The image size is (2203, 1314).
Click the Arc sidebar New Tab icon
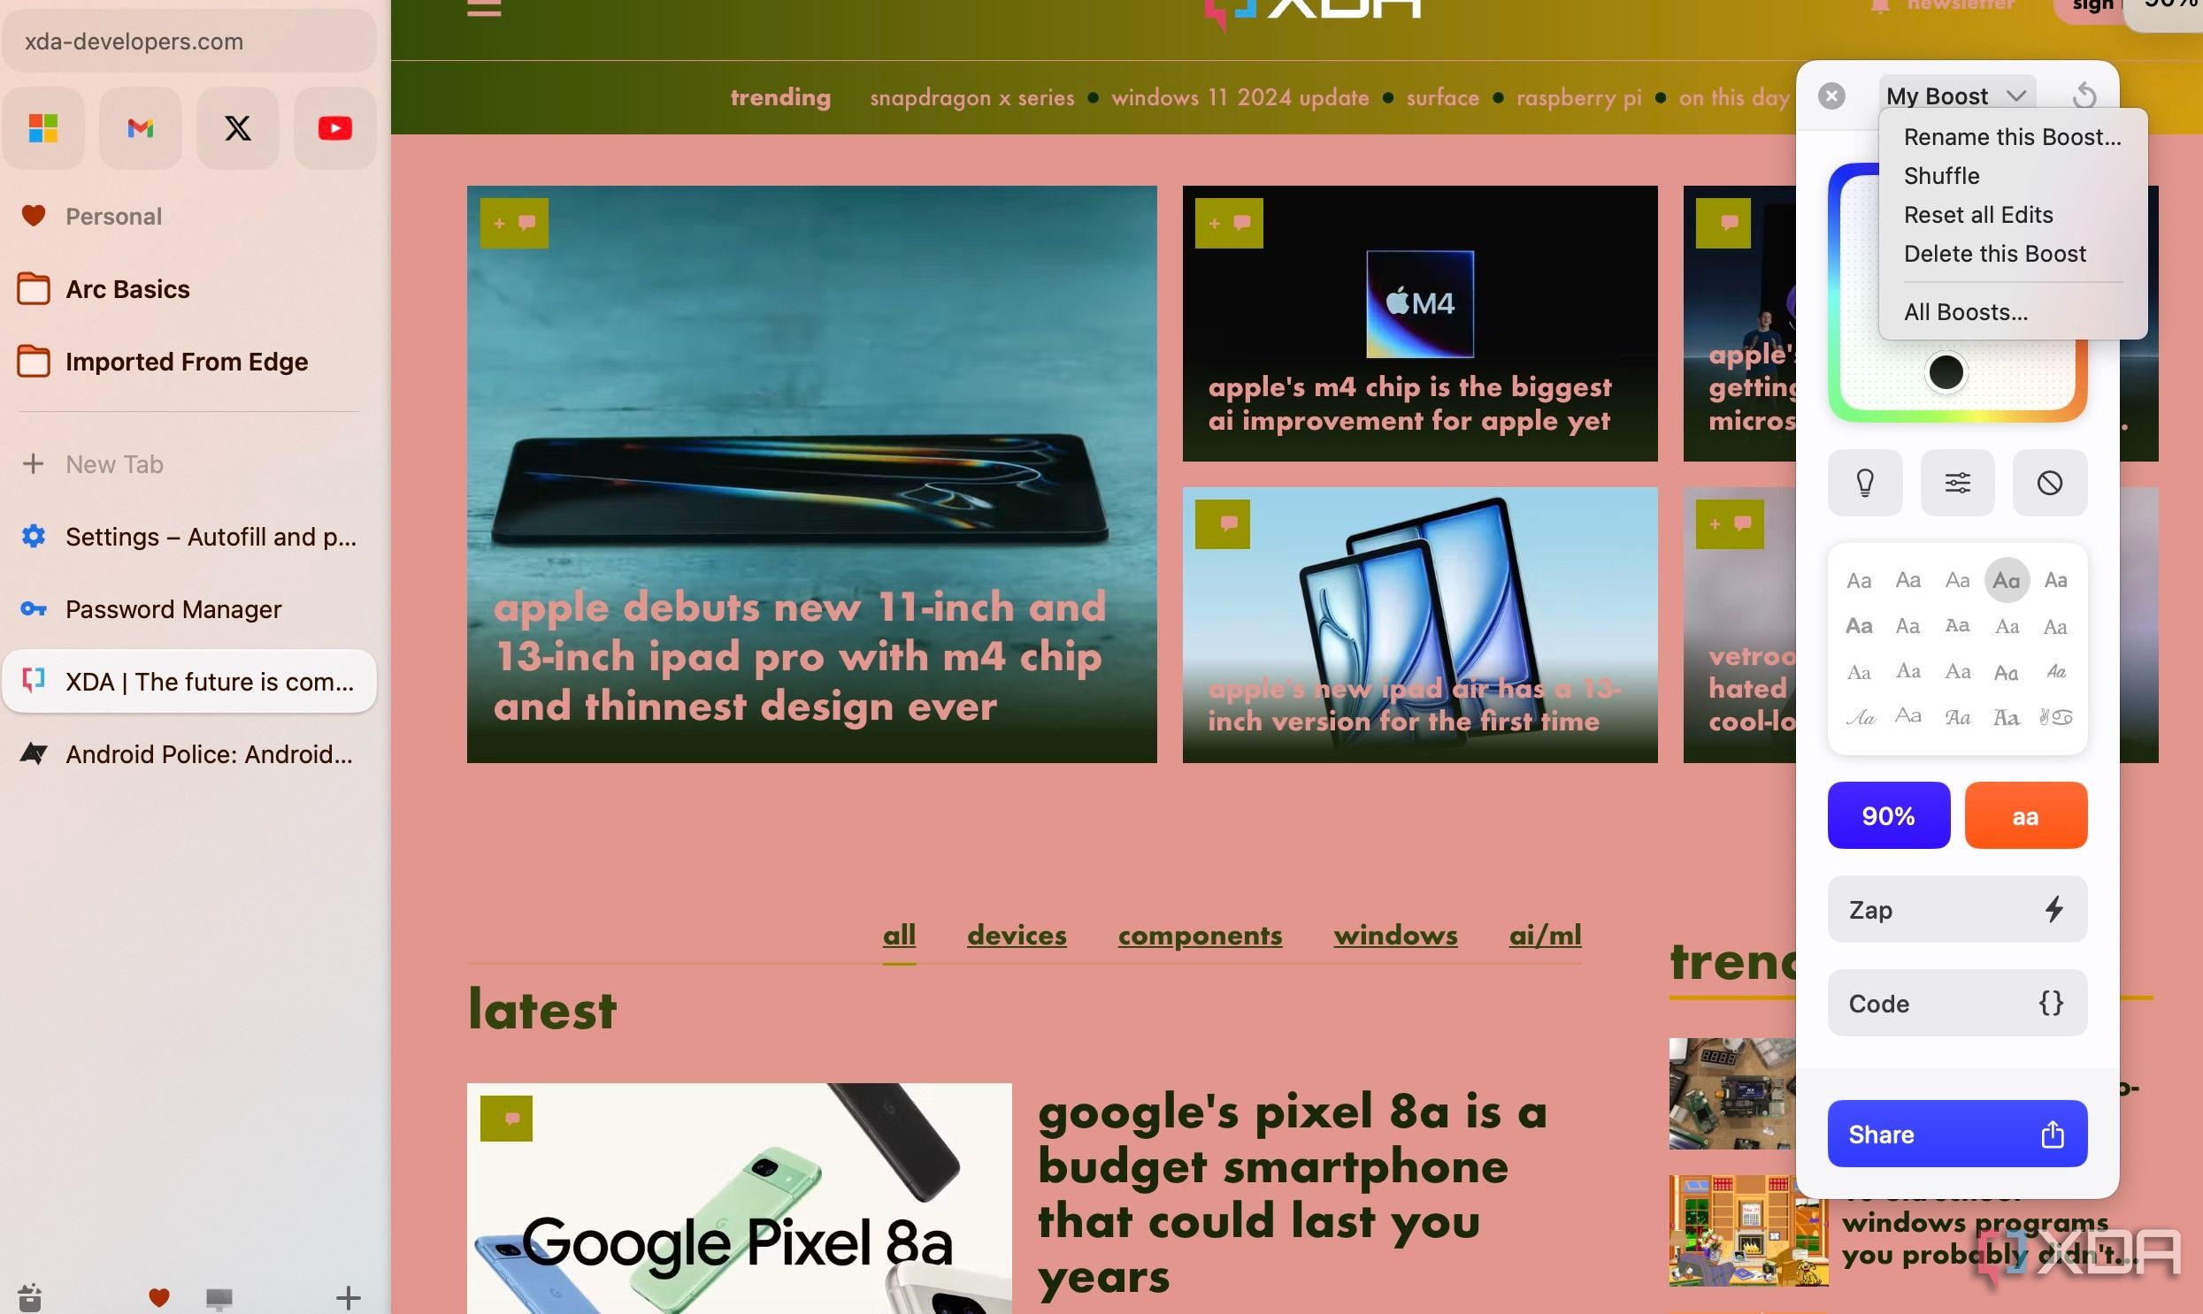[33, 463]
